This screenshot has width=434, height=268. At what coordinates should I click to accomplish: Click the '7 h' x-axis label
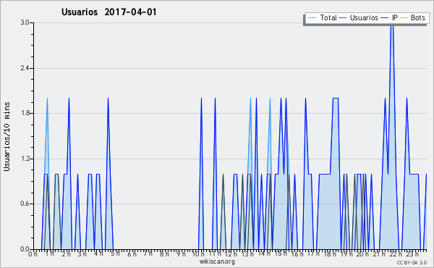[148, 254]
